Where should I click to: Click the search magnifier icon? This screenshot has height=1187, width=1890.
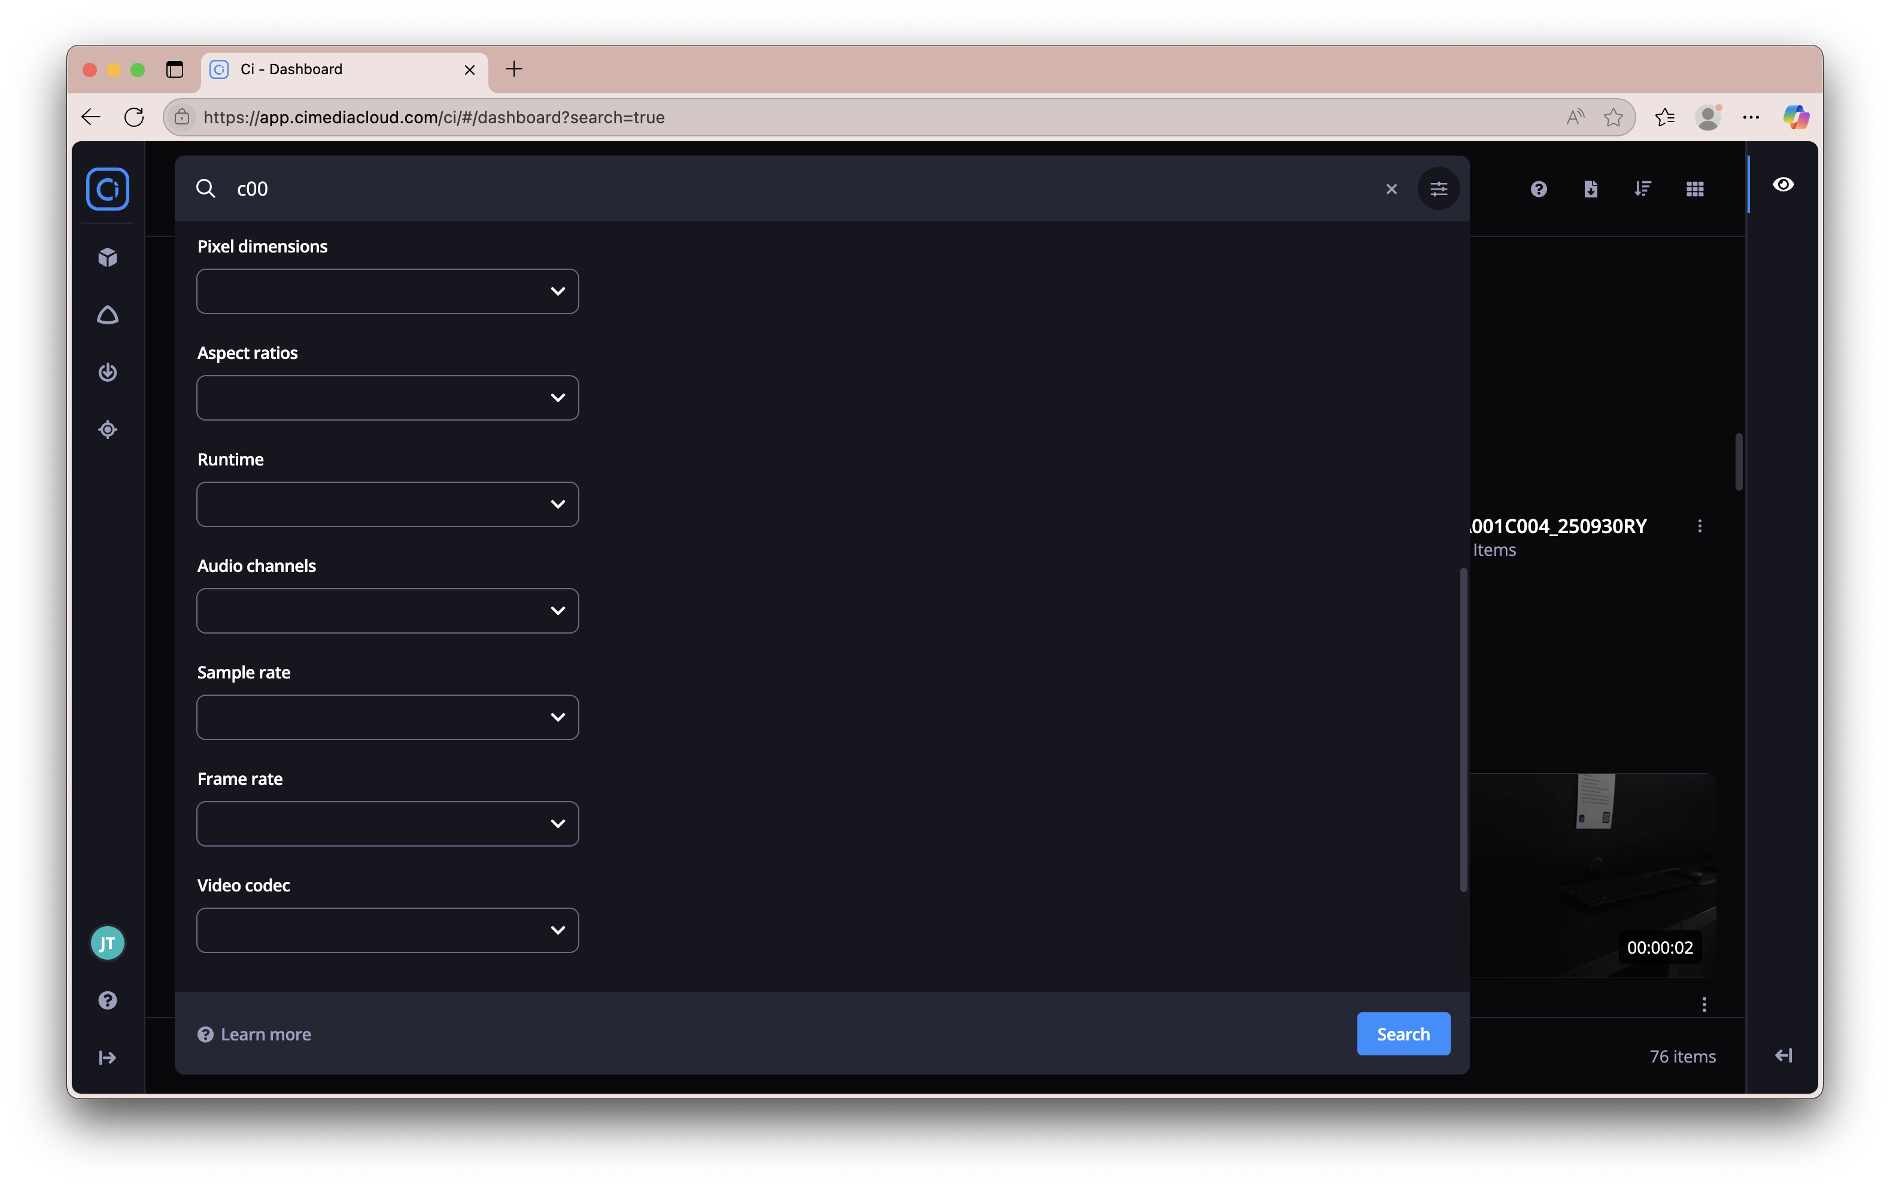206,188
